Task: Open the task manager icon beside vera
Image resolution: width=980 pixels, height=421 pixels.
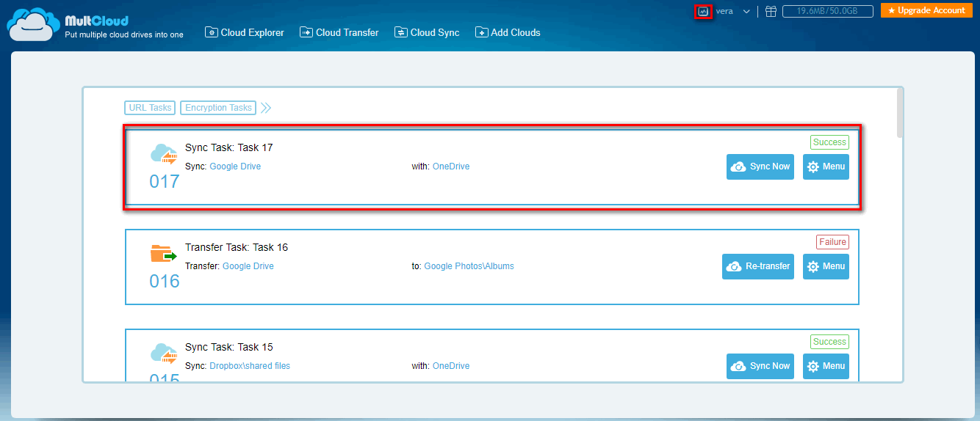Action: (x=704, y=12)
